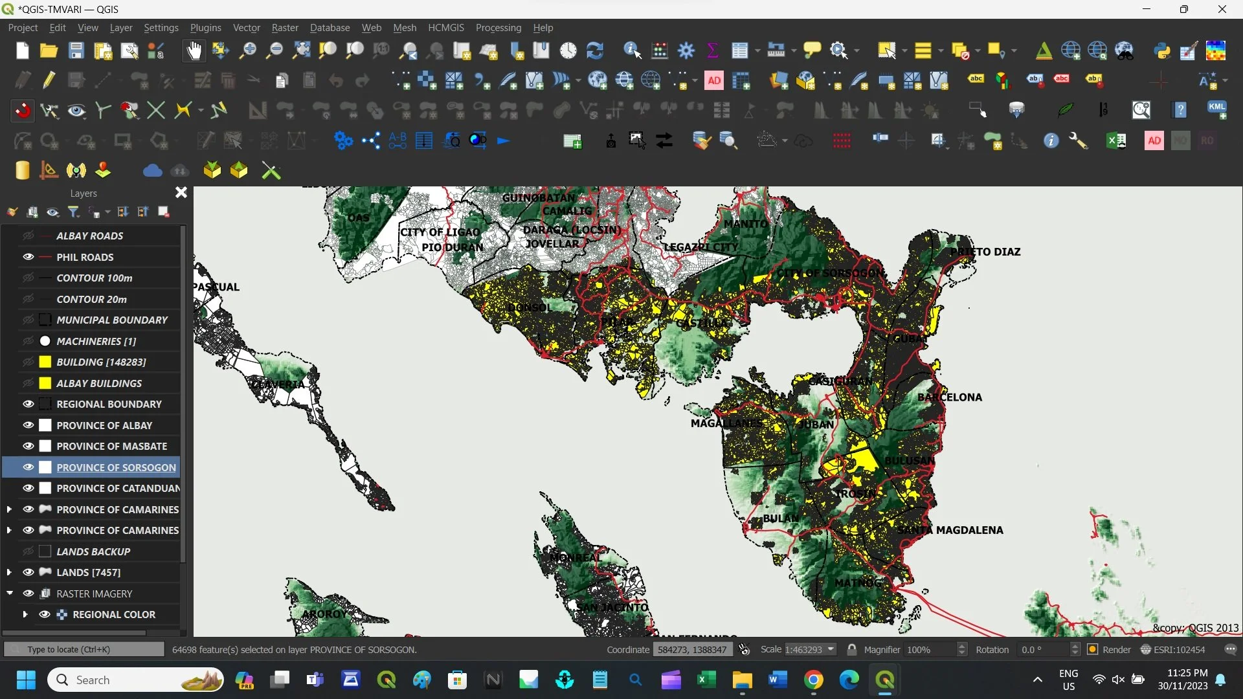Show the CONTOUR 100m layer
Image resolution: width=1243 pixels, height=699 pixels.
click(x=28, y=278)
